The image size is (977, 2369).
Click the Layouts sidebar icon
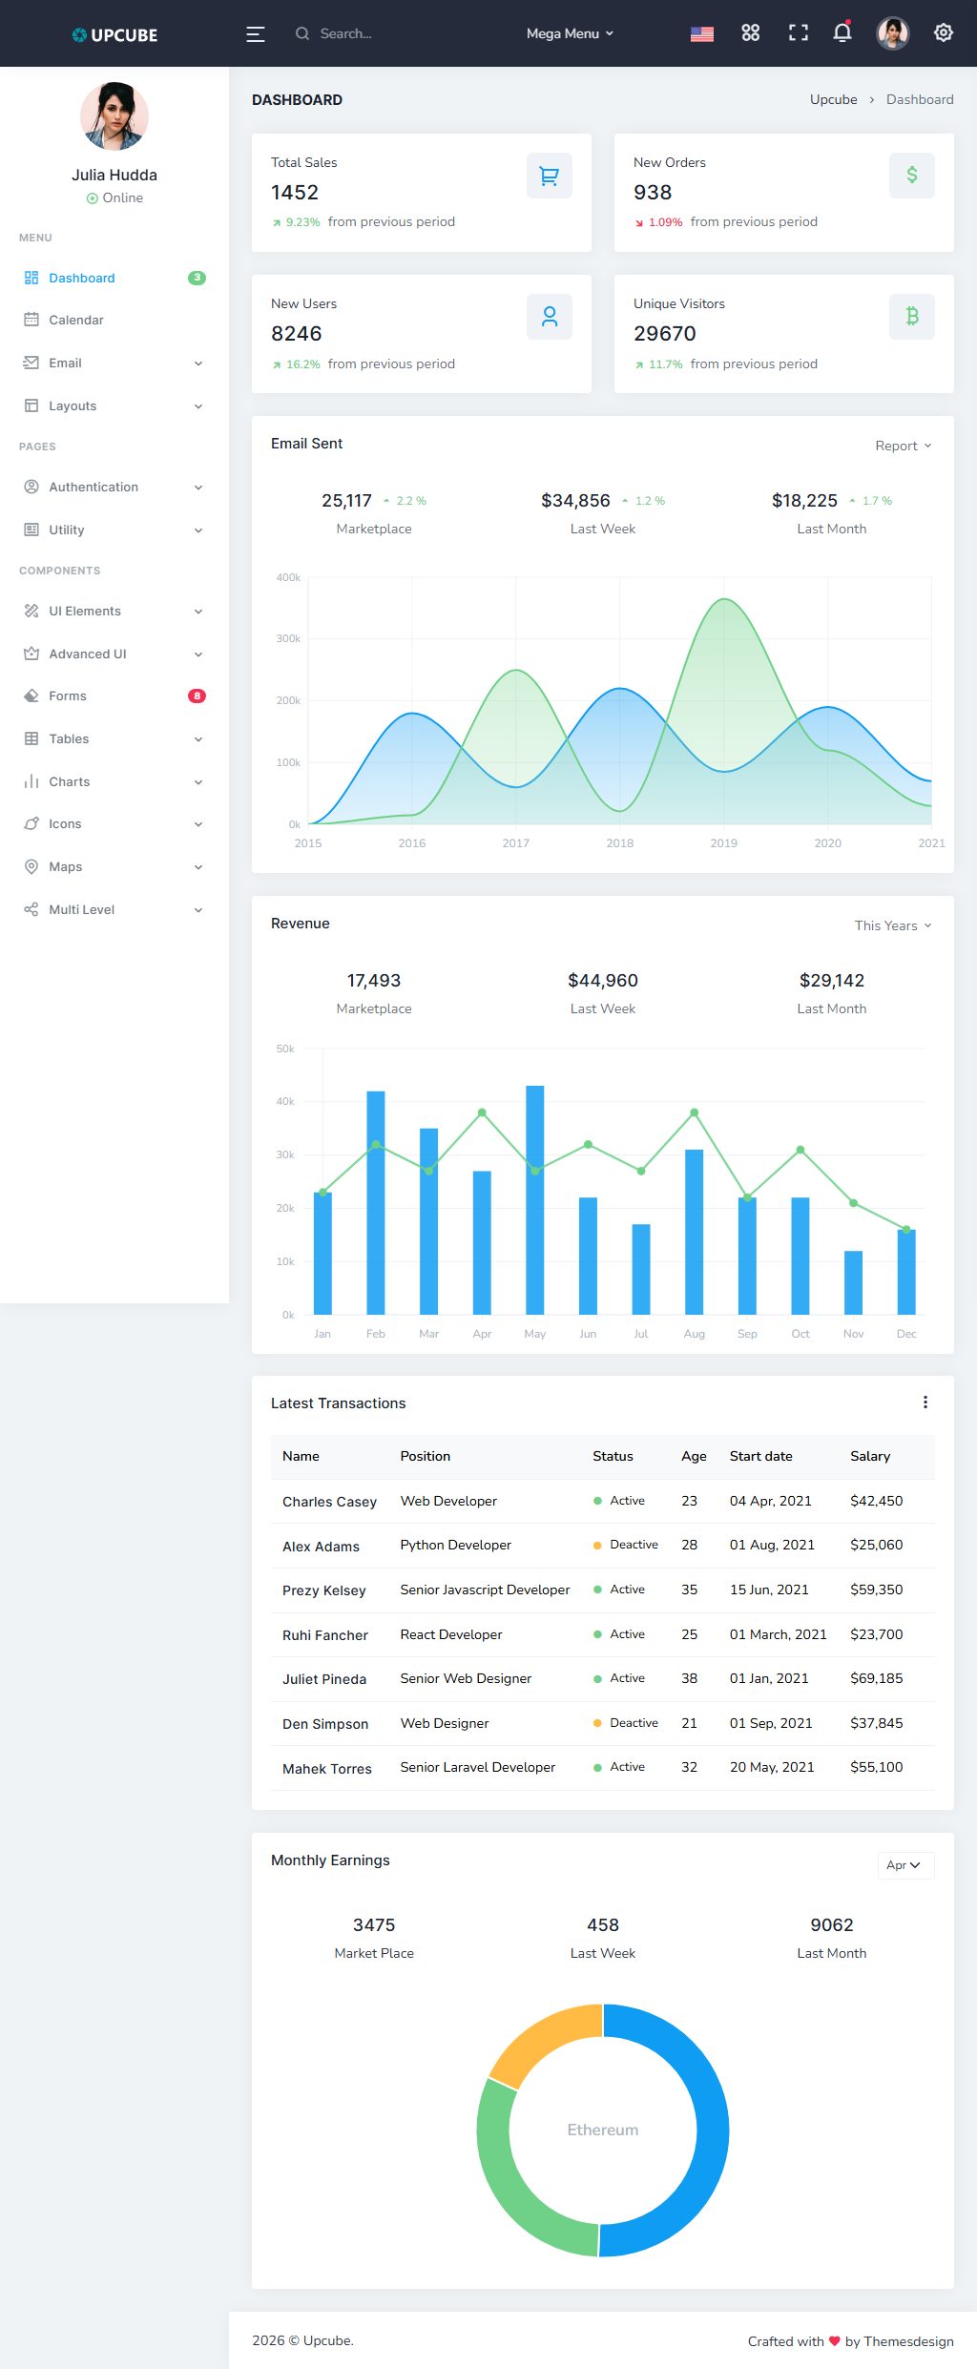point(31,405)
